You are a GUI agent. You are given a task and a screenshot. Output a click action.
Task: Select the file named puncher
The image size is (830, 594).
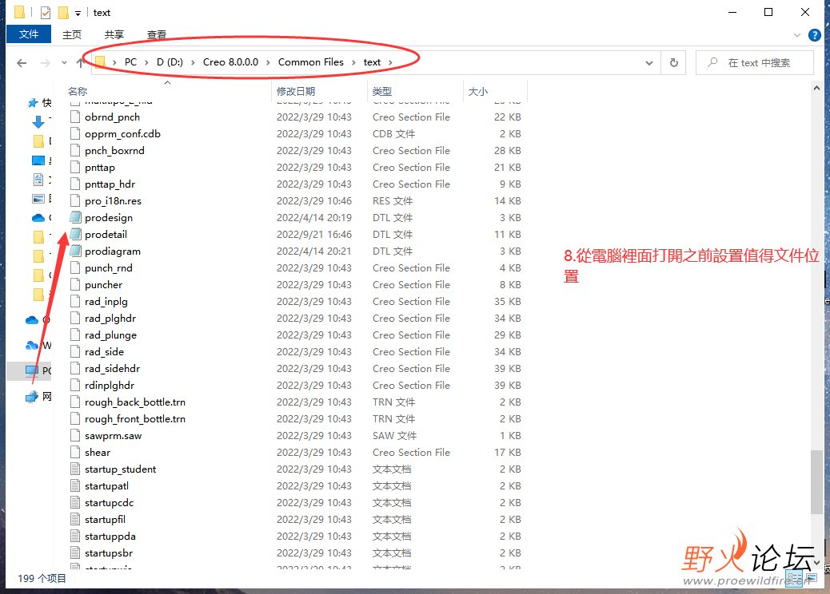103,285
